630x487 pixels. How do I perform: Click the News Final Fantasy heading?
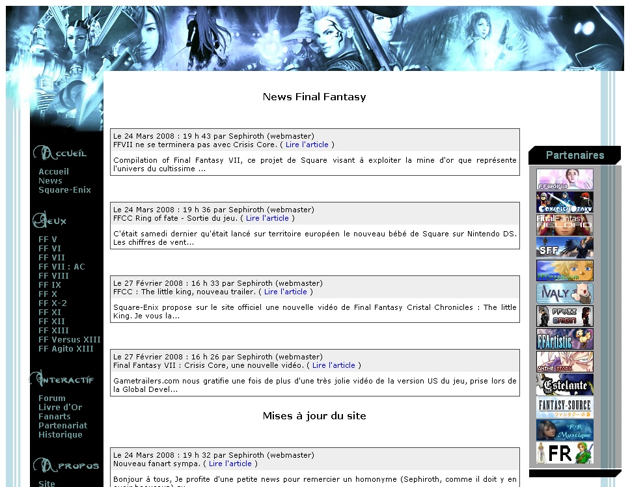314,97
